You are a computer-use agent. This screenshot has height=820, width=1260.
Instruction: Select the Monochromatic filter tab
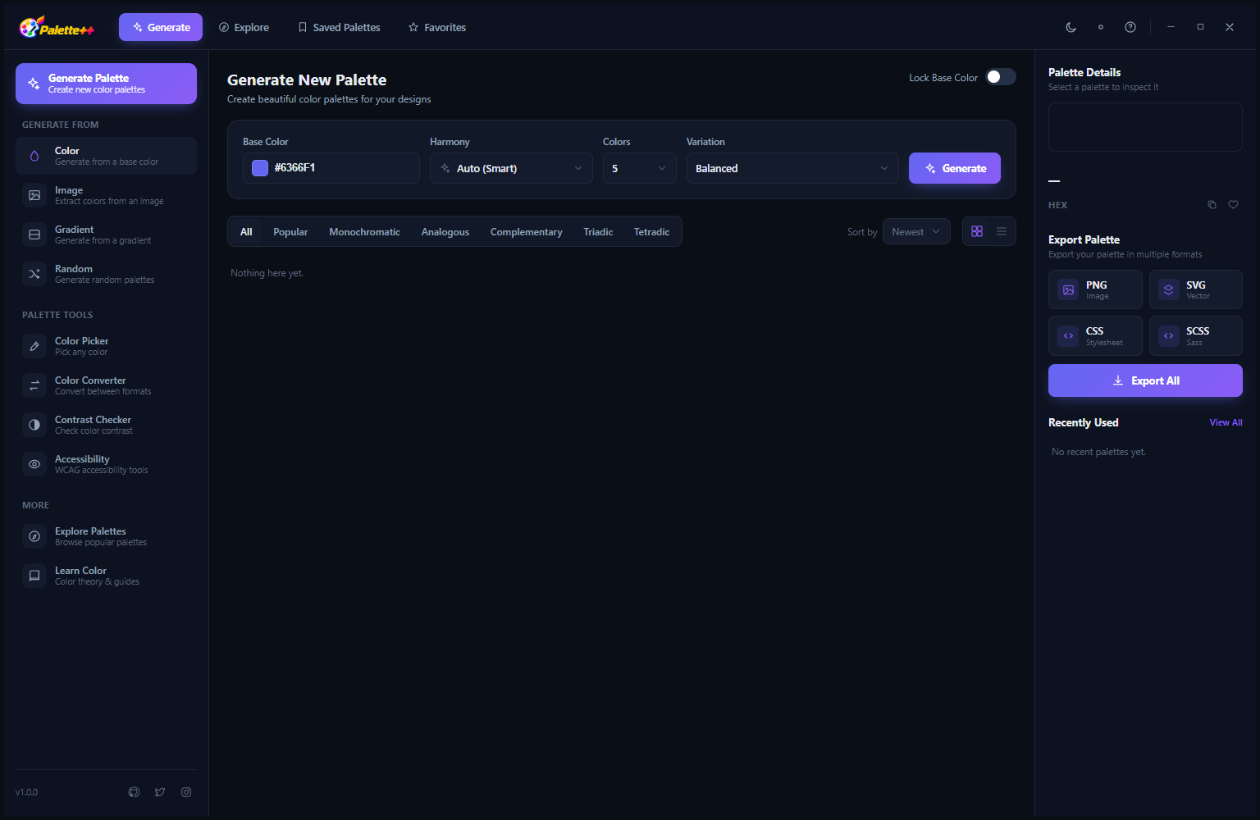click(x=365, y=232)
